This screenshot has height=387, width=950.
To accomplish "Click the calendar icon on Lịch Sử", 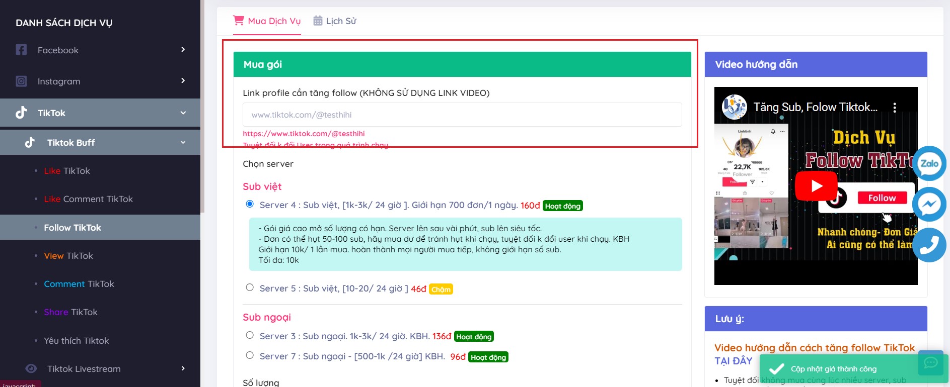I will click(318, 21).
